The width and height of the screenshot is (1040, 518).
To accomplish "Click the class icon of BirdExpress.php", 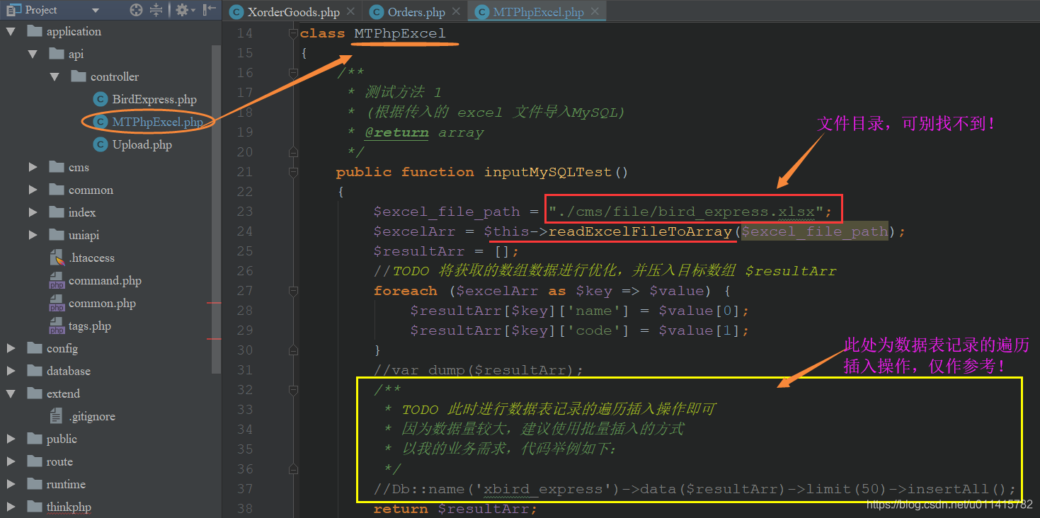I will (x=100, y=99).
